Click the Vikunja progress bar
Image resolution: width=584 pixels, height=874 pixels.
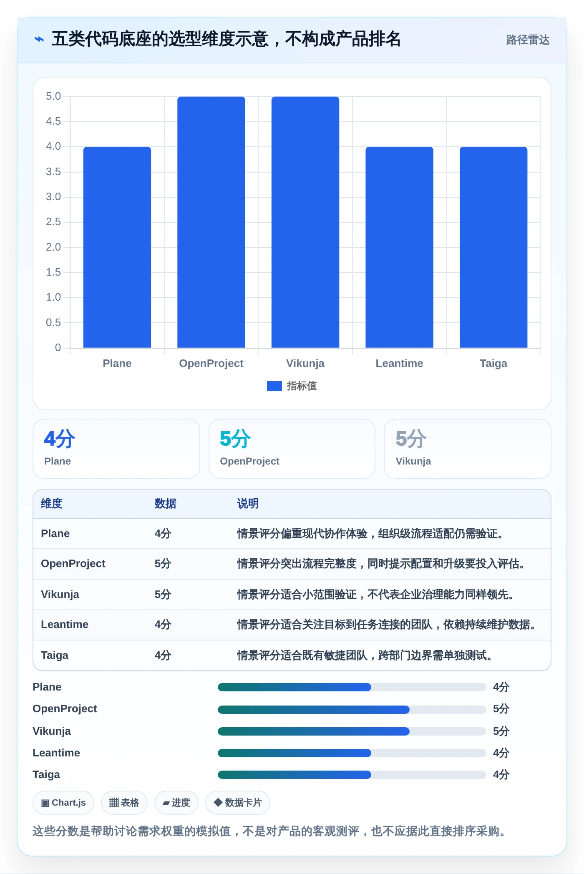coord(352,731)
